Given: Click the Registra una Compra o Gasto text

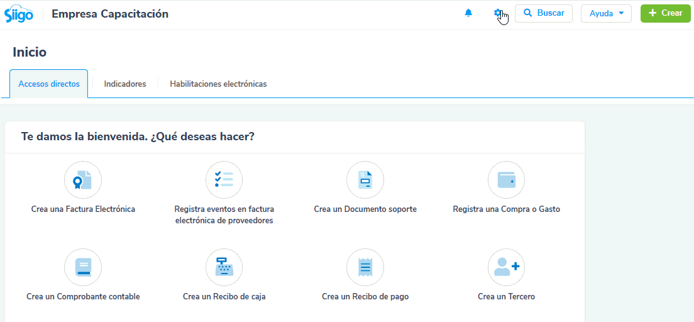Looking at the screenshot, I should click(x=506, y=209).
